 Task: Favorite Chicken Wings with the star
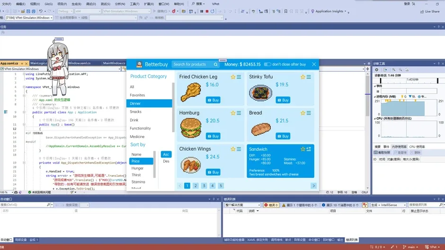tap(233, 149)
